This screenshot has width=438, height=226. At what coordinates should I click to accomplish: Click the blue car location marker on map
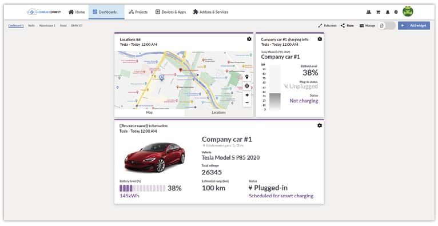(x=161, y=77)
